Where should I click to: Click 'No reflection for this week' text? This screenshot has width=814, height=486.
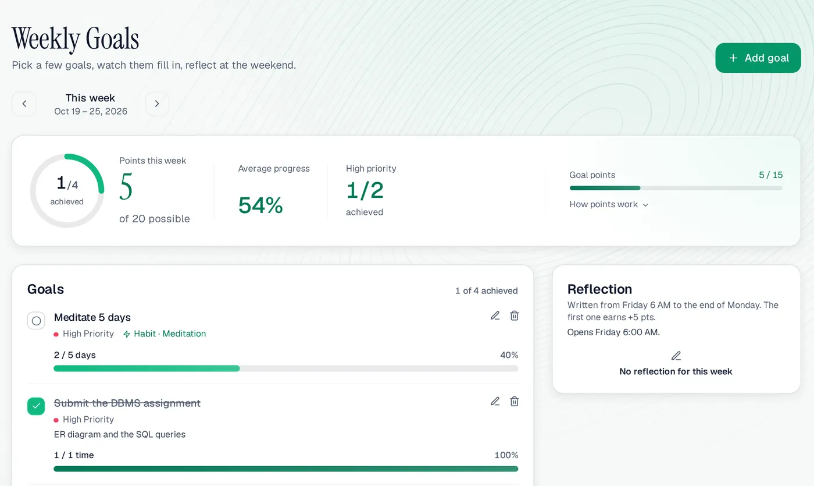click(676, 371)
